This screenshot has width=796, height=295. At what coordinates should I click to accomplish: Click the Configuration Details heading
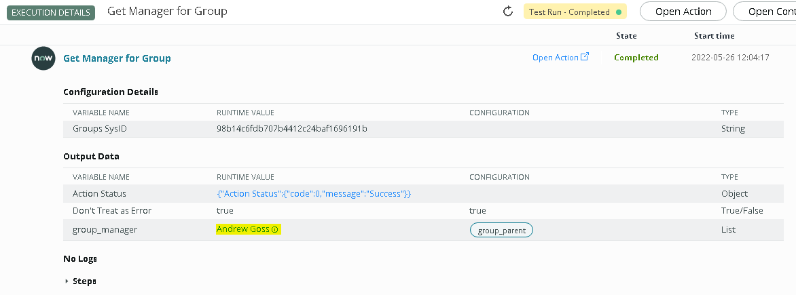110,92
